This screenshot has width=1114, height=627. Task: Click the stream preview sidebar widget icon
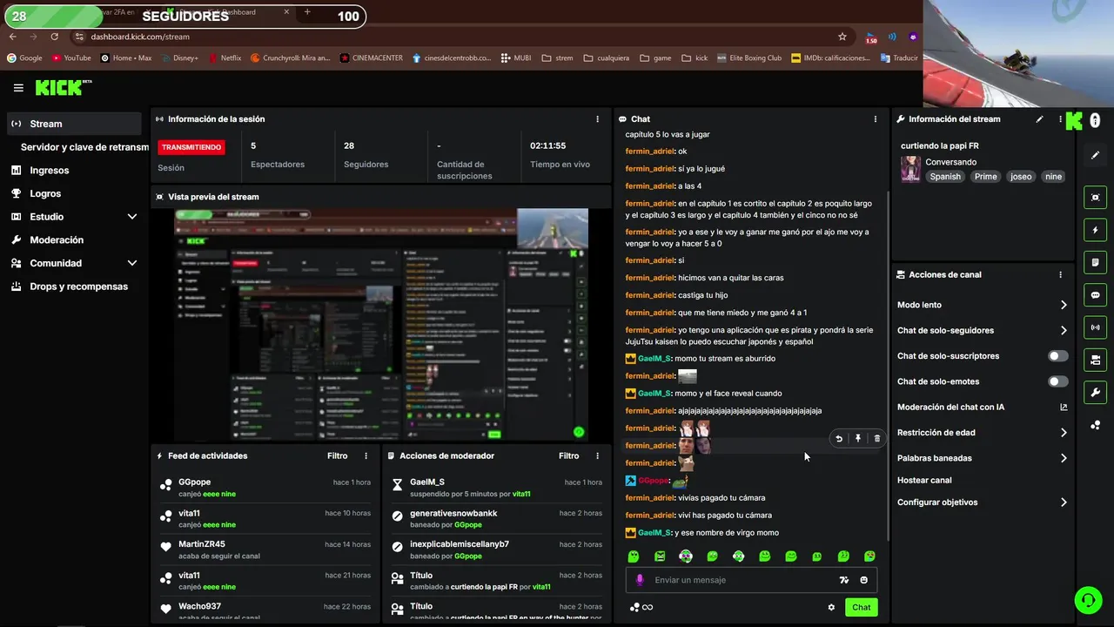(x=1095, y=198)
